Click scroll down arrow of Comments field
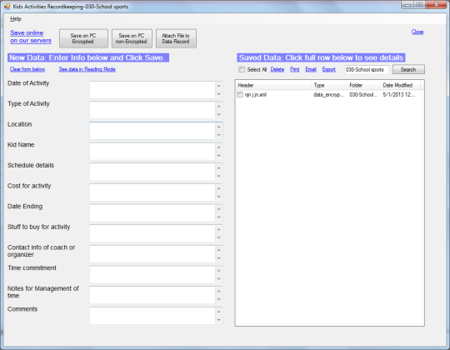This screenshot has width=450, height=350. (x=219, y=320)
